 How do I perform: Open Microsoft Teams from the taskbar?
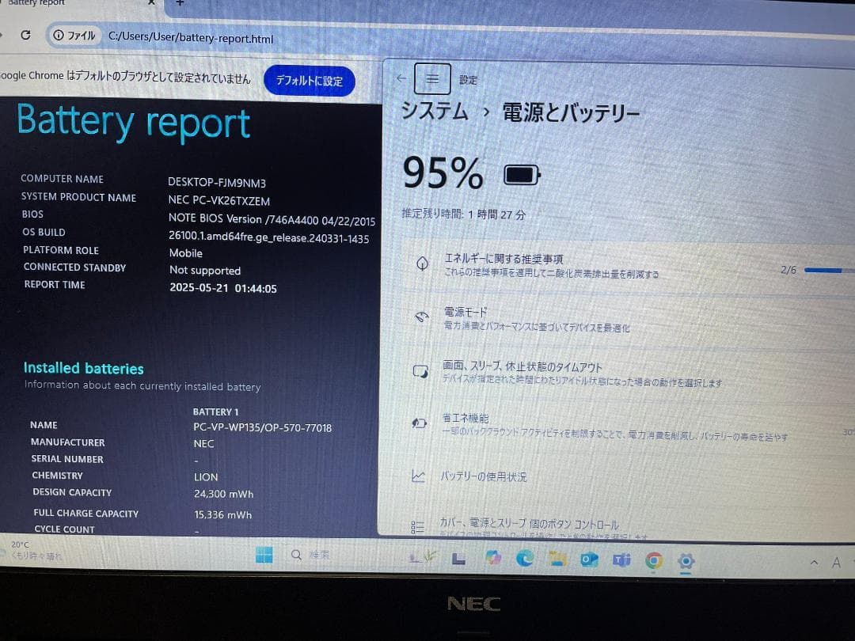(x=621, y=559)
